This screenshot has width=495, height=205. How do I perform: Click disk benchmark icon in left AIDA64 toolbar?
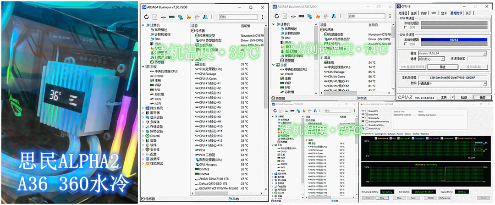point(163,17)
